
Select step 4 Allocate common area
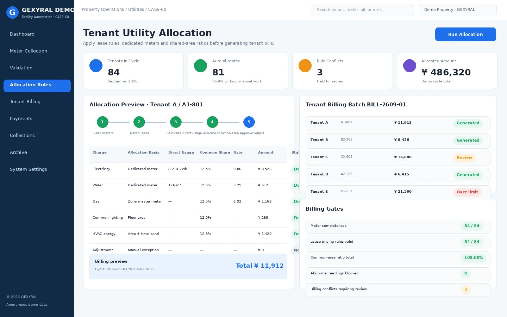[212, 122]
